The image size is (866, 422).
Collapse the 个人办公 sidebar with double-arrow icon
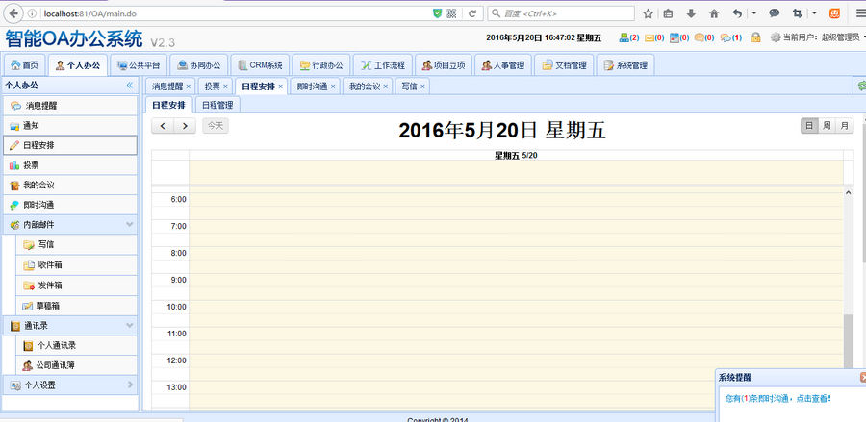(x=130, y=86)
